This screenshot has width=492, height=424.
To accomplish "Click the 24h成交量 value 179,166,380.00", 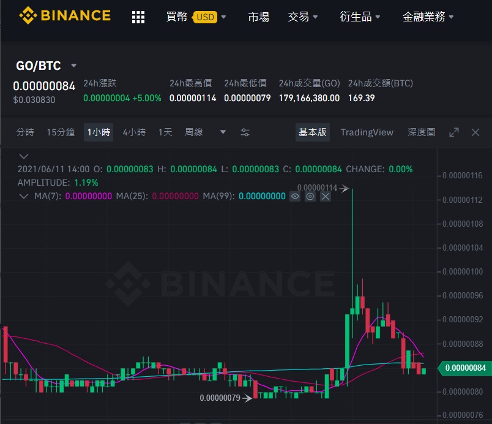I will 310,98.
